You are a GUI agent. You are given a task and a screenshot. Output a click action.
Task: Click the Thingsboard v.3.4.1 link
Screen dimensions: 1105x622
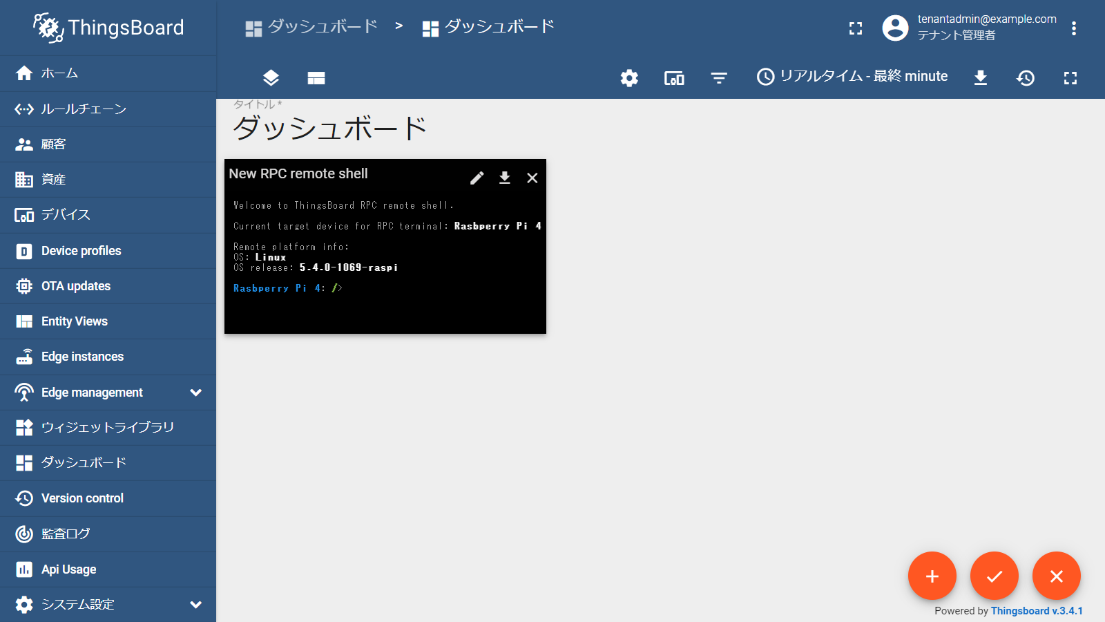(x=1037, y=611)
